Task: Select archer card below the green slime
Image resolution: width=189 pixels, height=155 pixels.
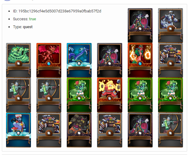Action: tap(19, 95)
